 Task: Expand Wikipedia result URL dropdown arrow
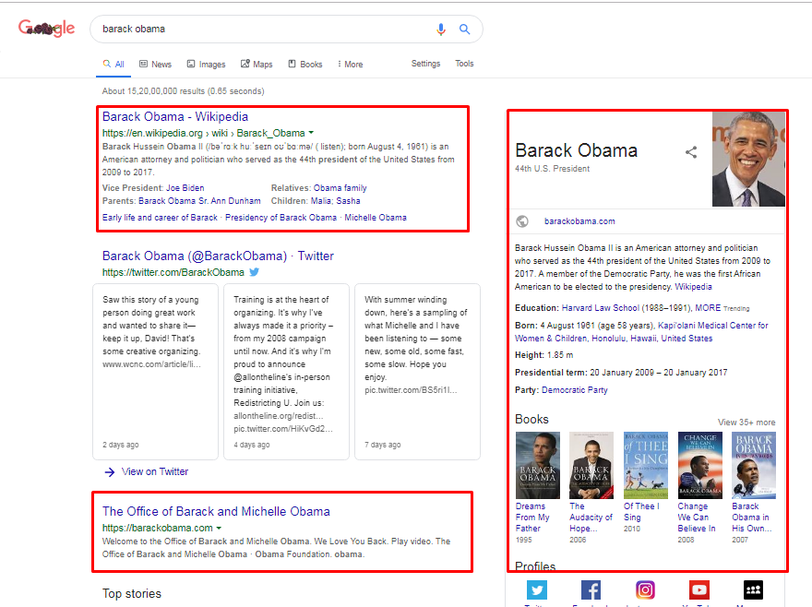[311, 133]
